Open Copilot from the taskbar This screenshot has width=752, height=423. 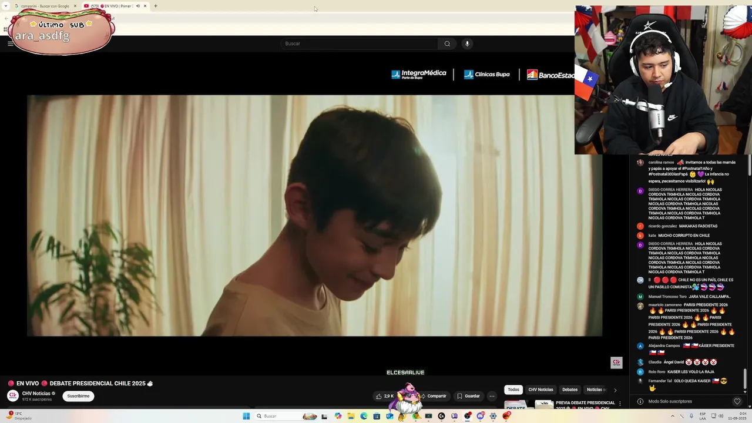[x=338, y=416]
